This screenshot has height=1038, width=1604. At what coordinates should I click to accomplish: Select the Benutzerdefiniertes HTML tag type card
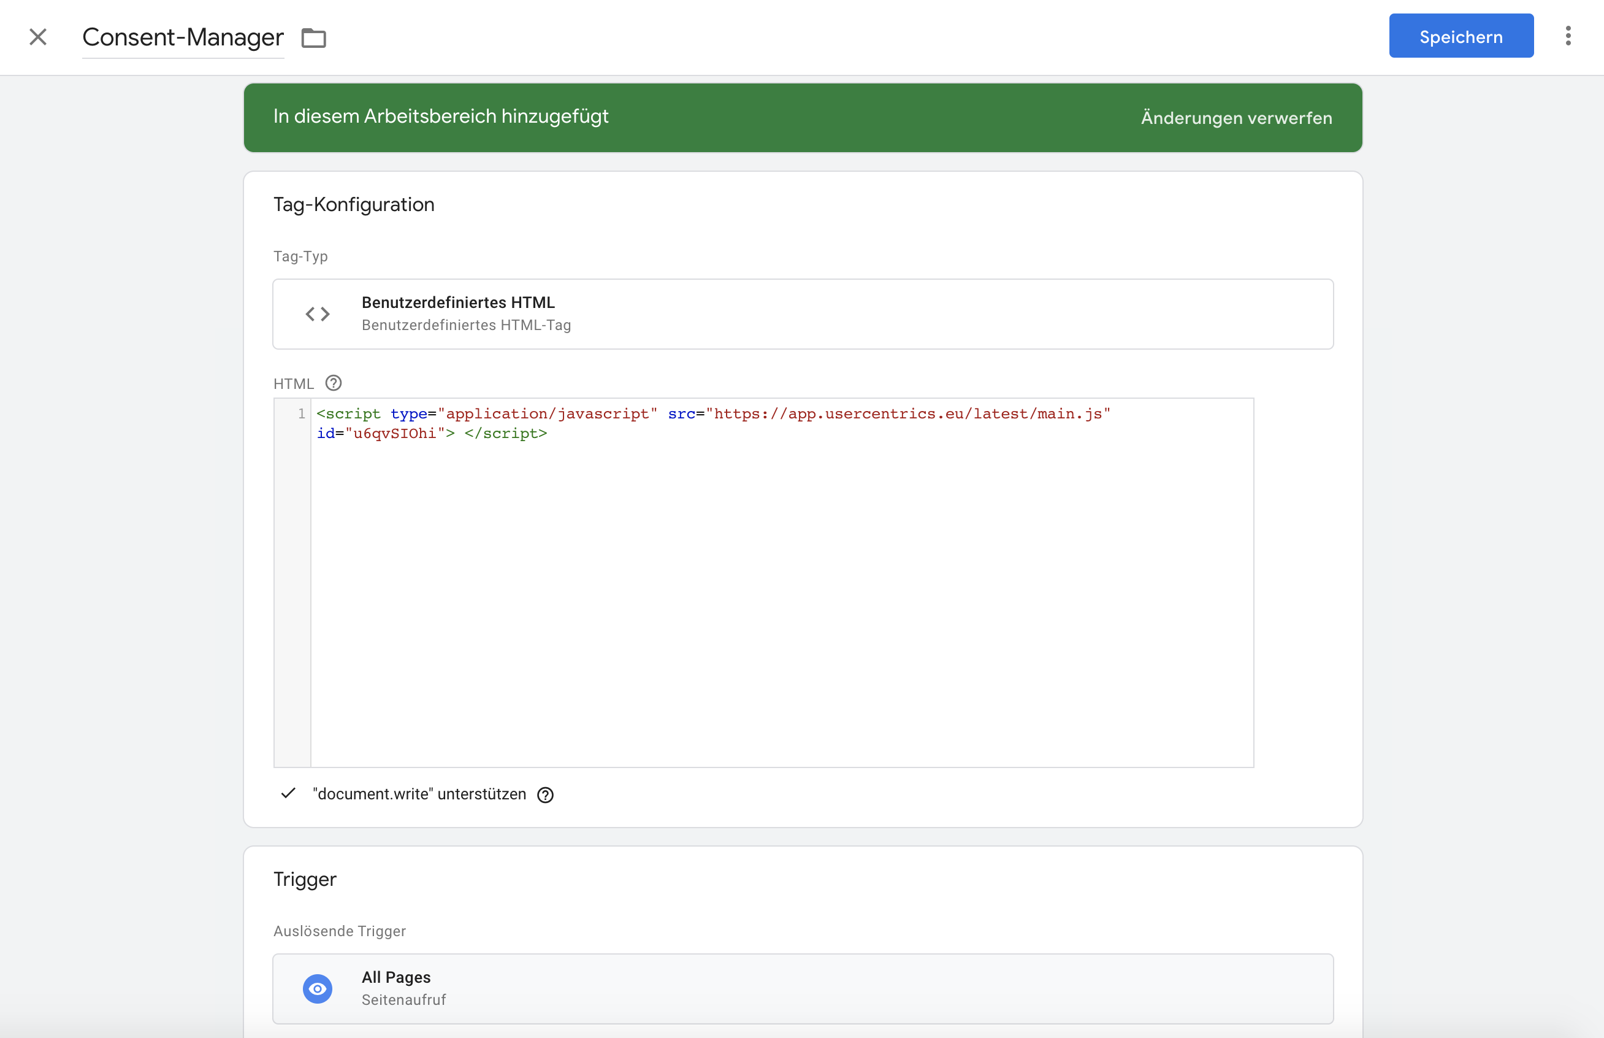[x=801, y=314]
